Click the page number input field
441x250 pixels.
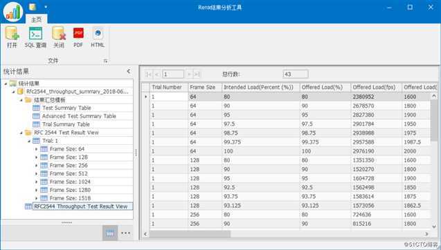click(173, 75)
